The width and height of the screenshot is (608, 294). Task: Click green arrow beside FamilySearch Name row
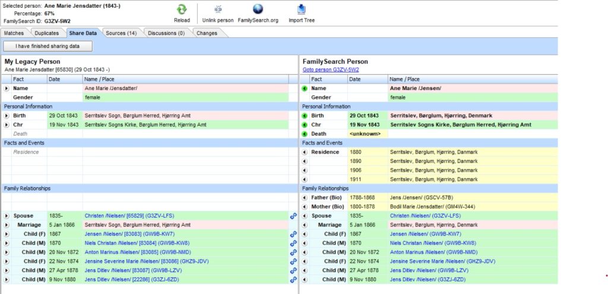[x=305, y=88]
